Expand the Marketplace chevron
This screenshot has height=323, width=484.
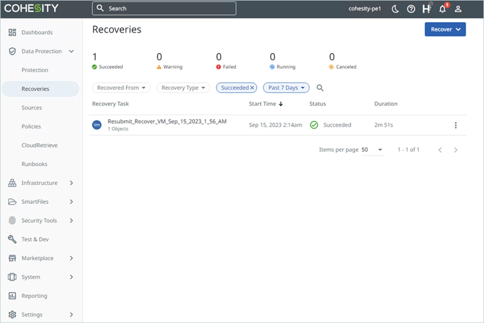tap(72, 258)
